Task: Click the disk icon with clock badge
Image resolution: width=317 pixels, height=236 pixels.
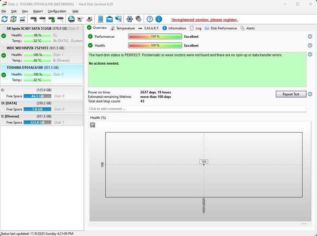Action: coord(42,20)
